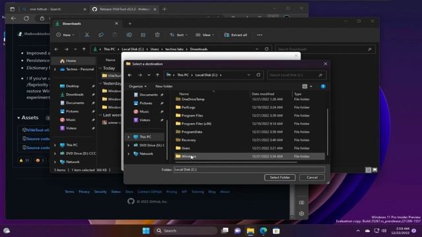Click the dialog help icon
Image resolution: width=422 pixels, height=237 pixels.
click(323, 86)
